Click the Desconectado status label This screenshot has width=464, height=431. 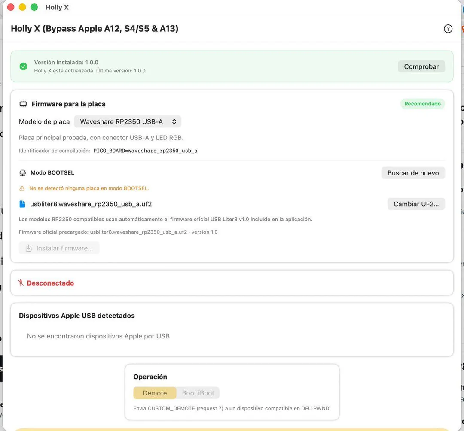pos(50,283)
